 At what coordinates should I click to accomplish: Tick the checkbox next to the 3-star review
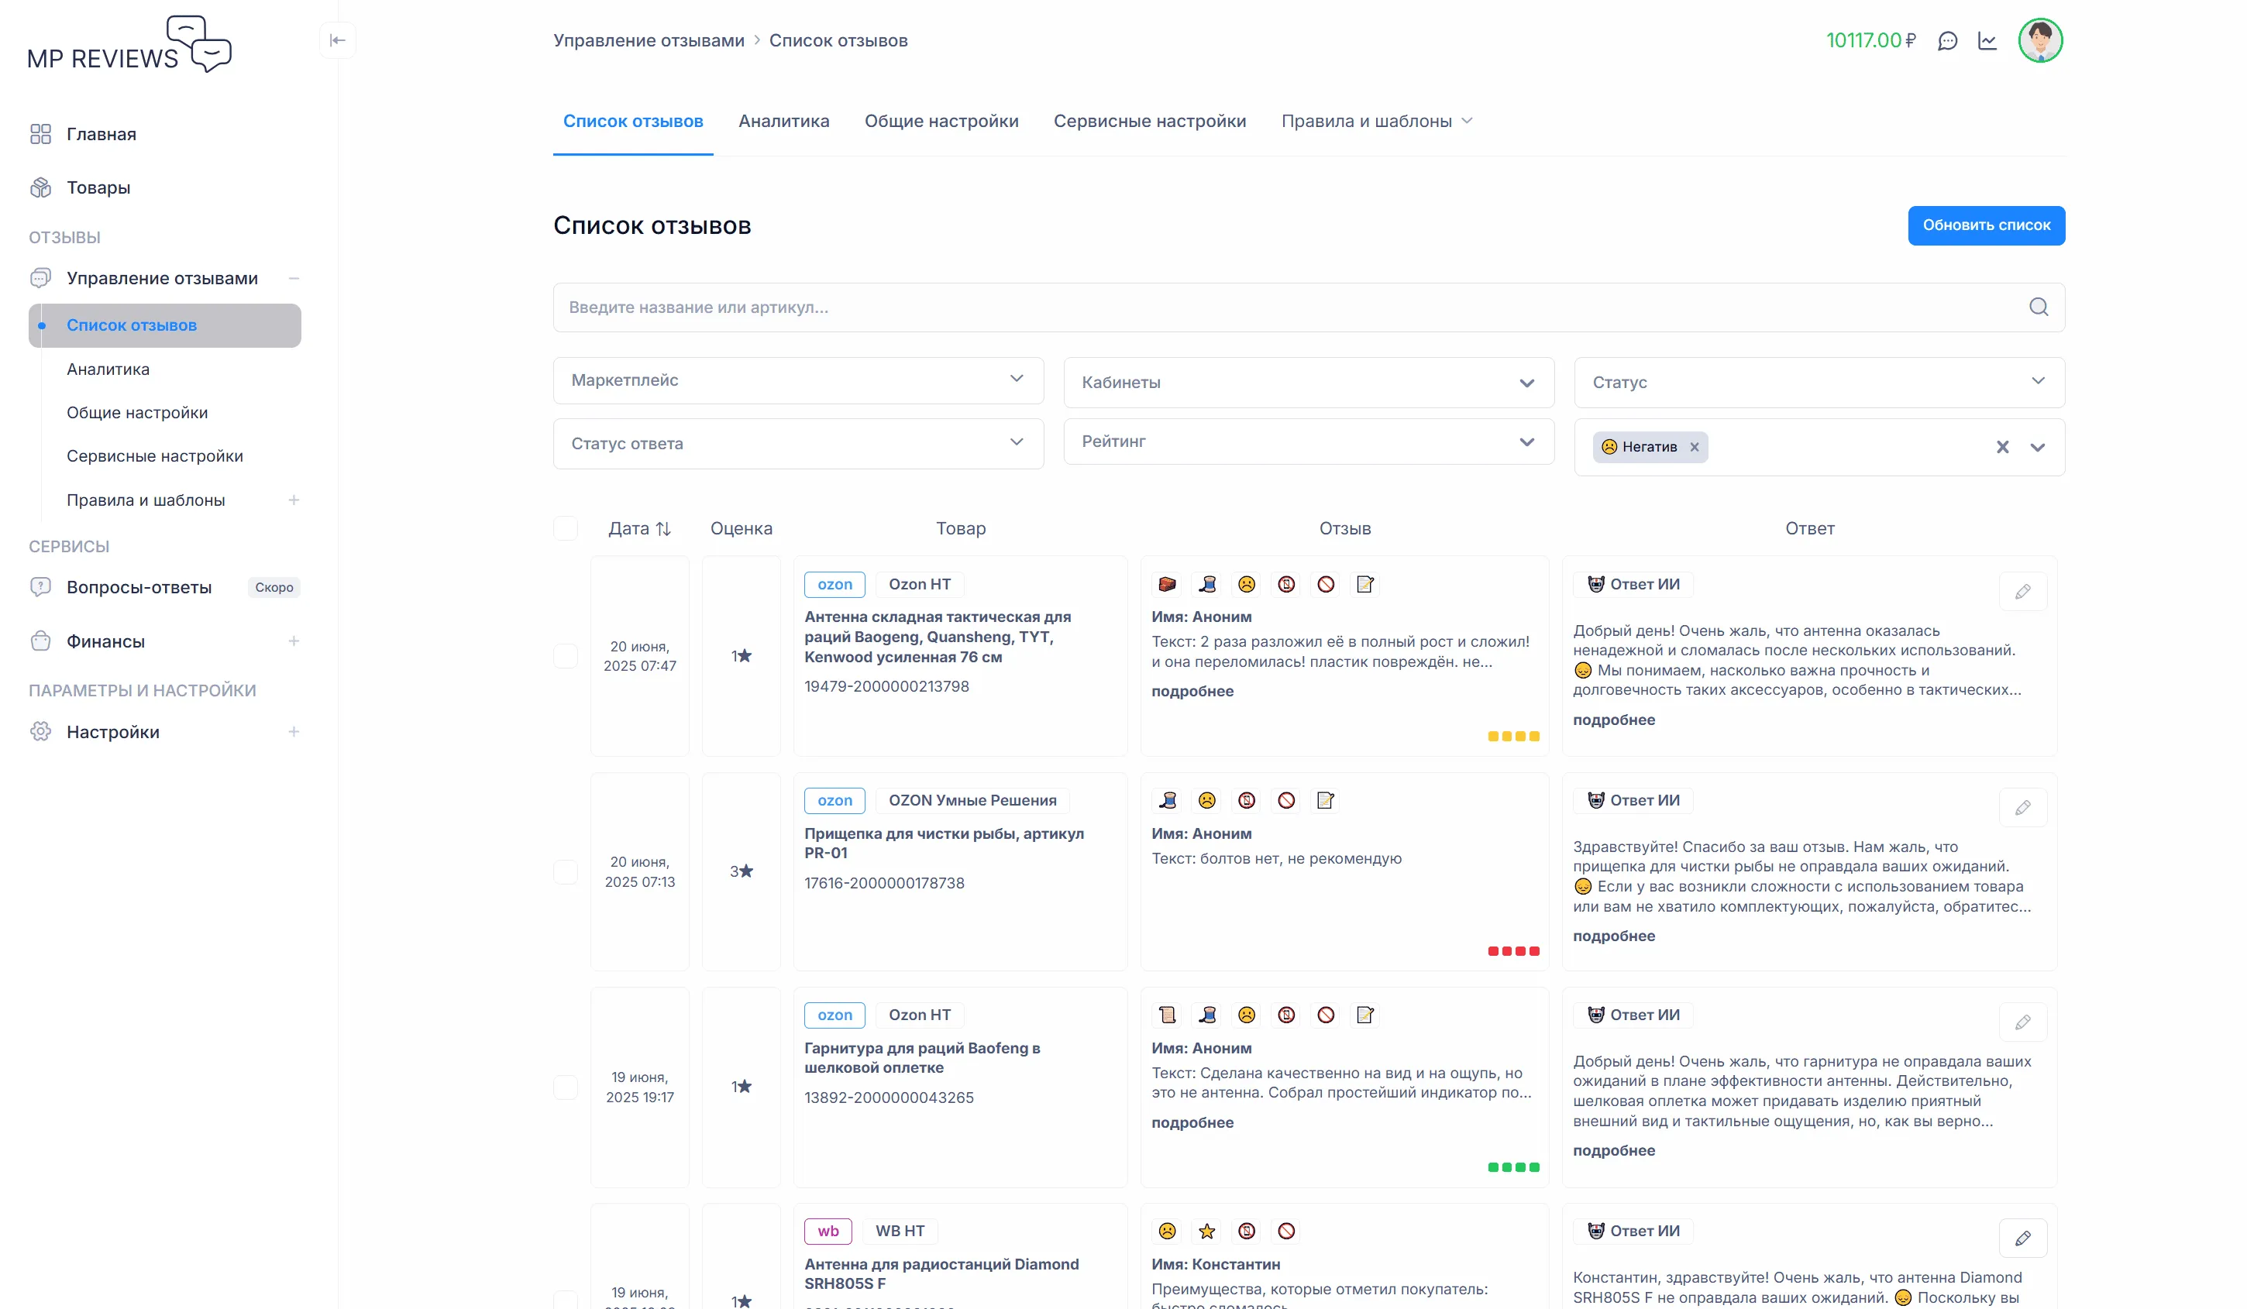(x=566, y=872)
